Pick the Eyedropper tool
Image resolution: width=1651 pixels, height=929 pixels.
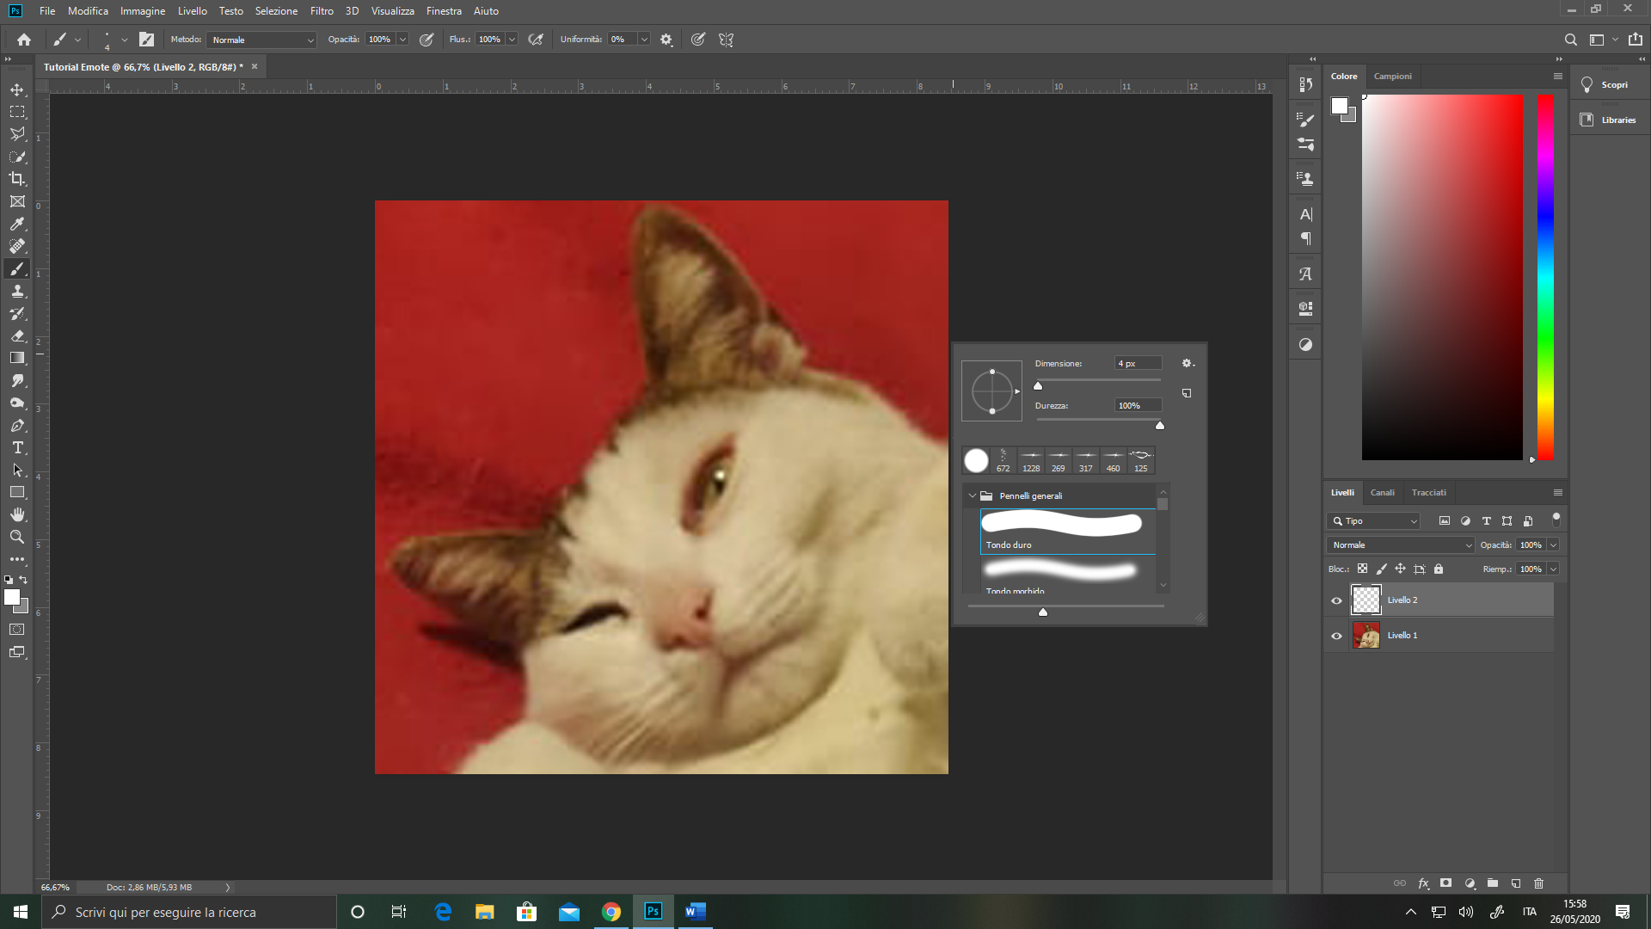point(17,224)
